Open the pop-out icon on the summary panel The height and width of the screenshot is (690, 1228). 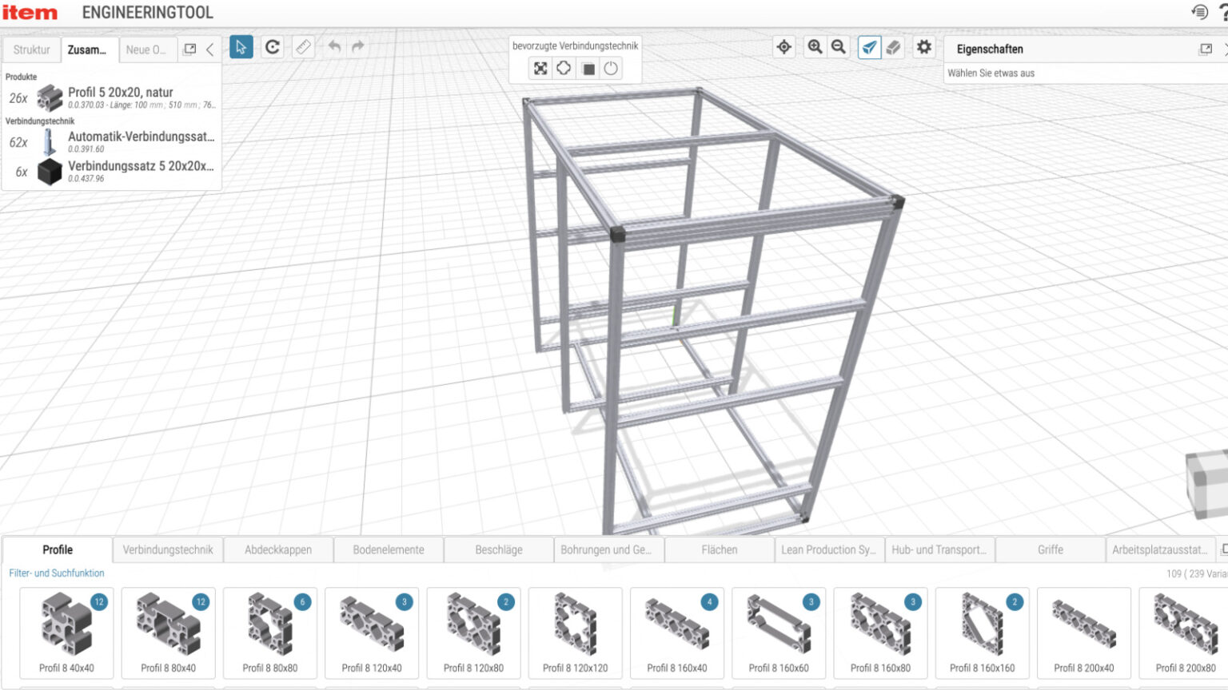coord(189,49)
